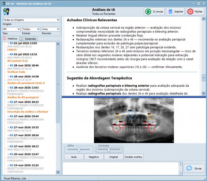Click scroll-up arrow of the analysis text
This screenshot has height=181, width=207.
point(203,19)
